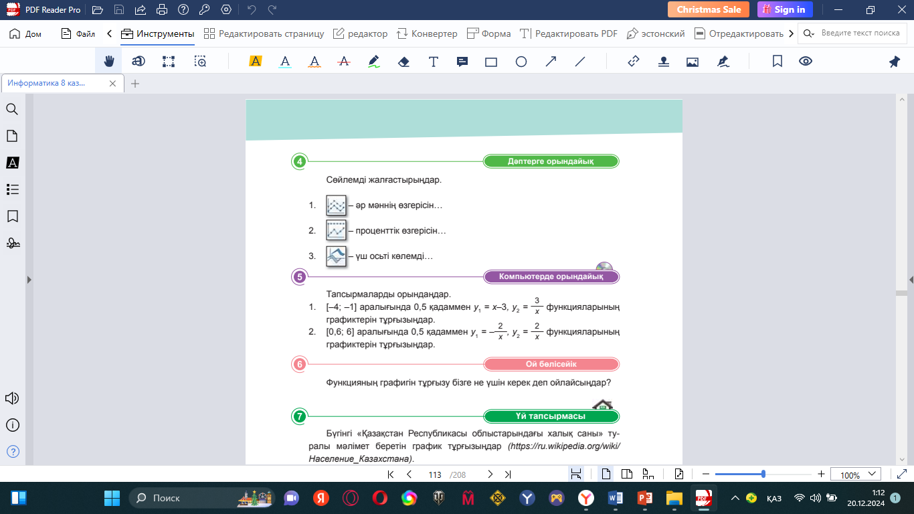Open the signatures sidebar panel
The image size is (914, 514).
coord(12,243)
